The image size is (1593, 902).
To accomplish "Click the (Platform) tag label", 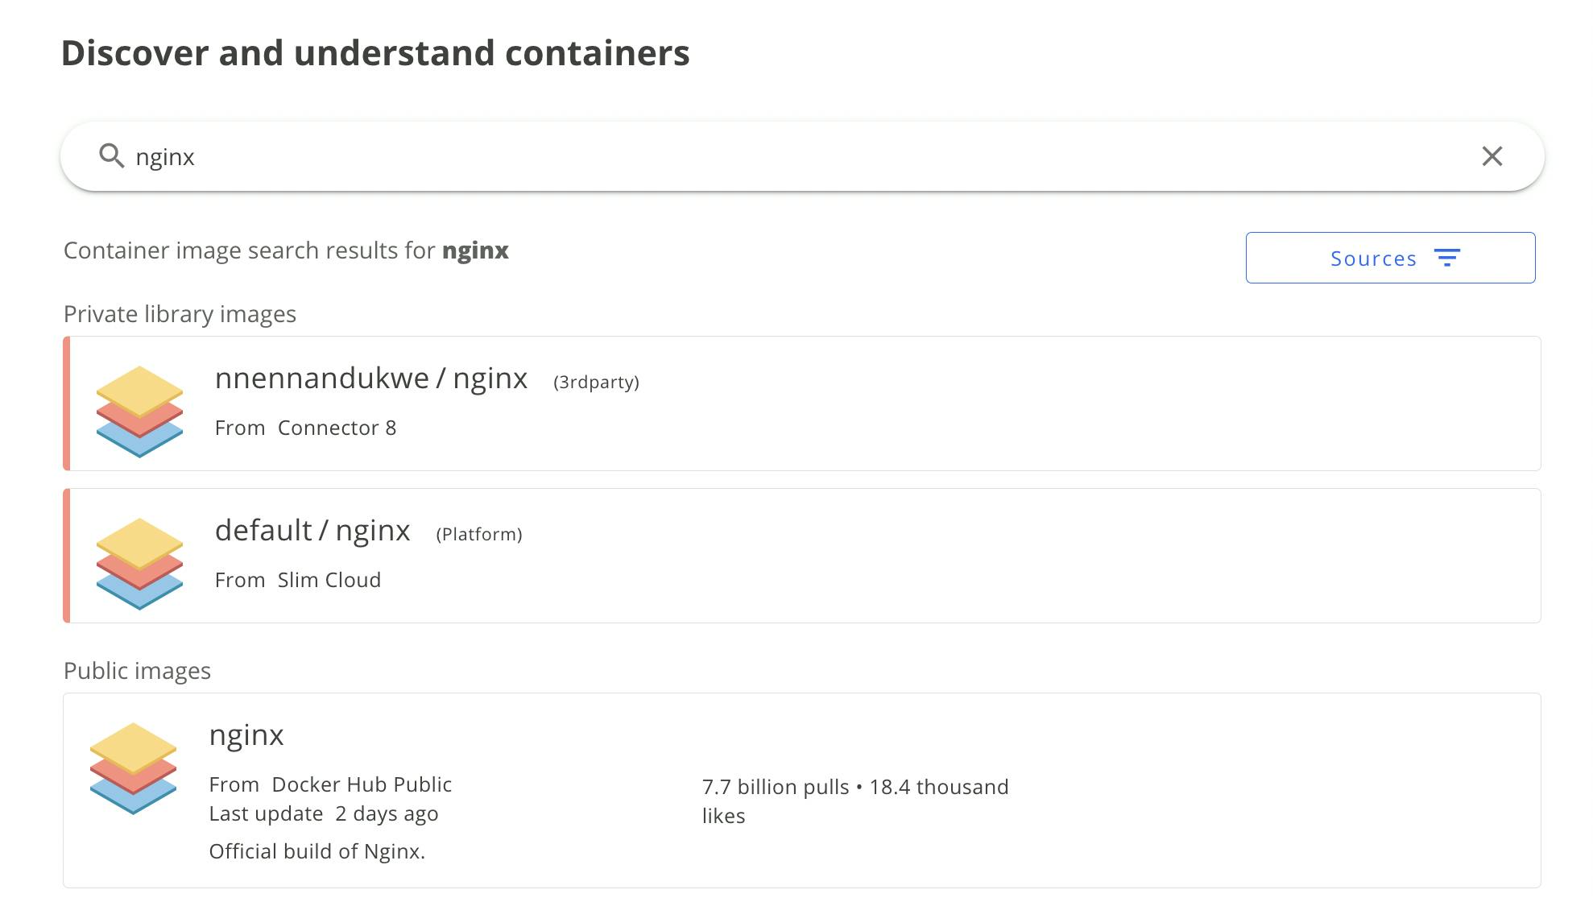I will (479, 534).
